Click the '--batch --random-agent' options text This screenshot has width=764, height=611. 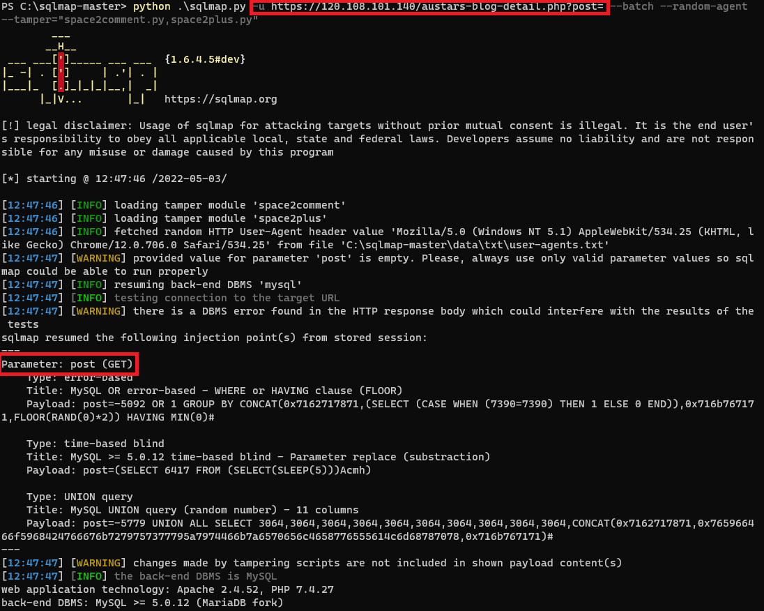tap(679, 6)
